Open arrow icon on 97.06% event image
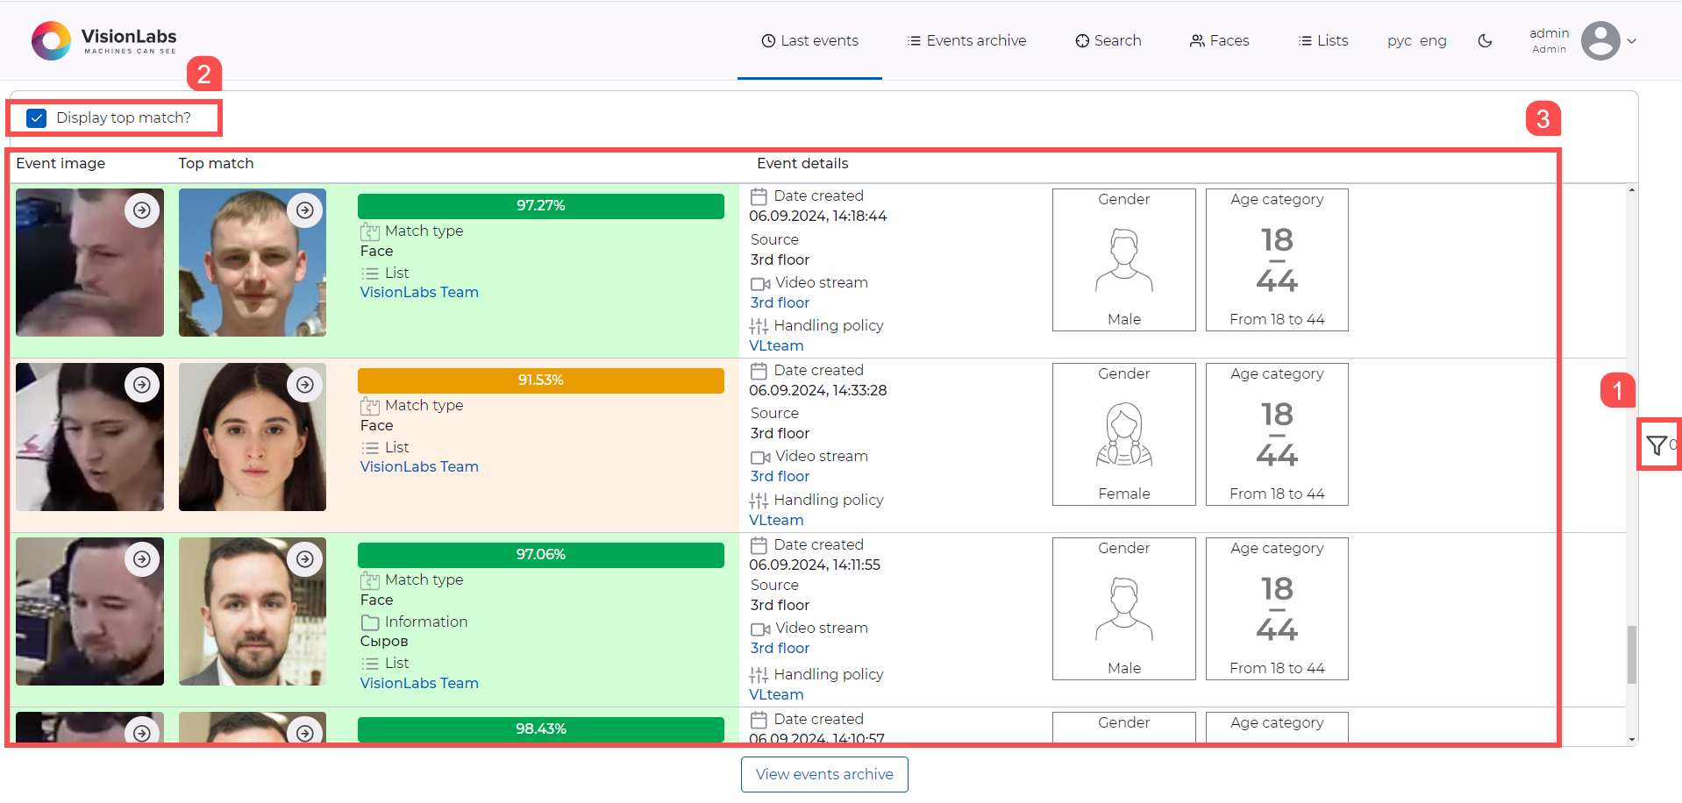Image resolution: width=1682 pixels, height=803 pixels. click(142, 559)
